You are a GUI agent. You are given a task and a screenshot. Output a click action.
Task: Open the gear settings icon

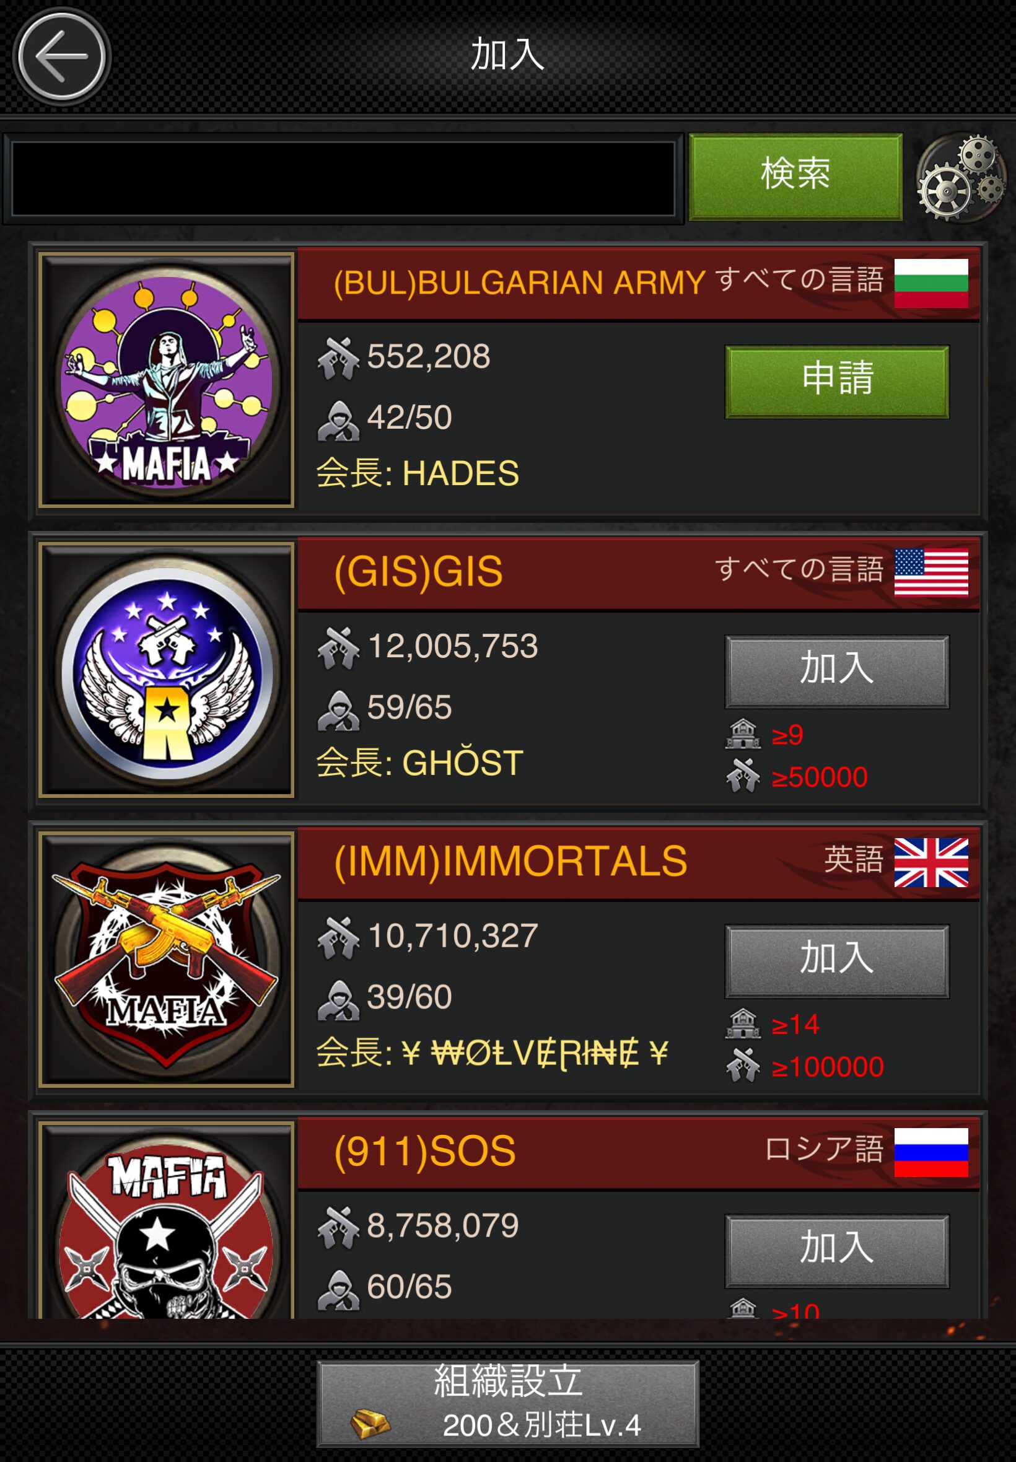tap(961, 178)
